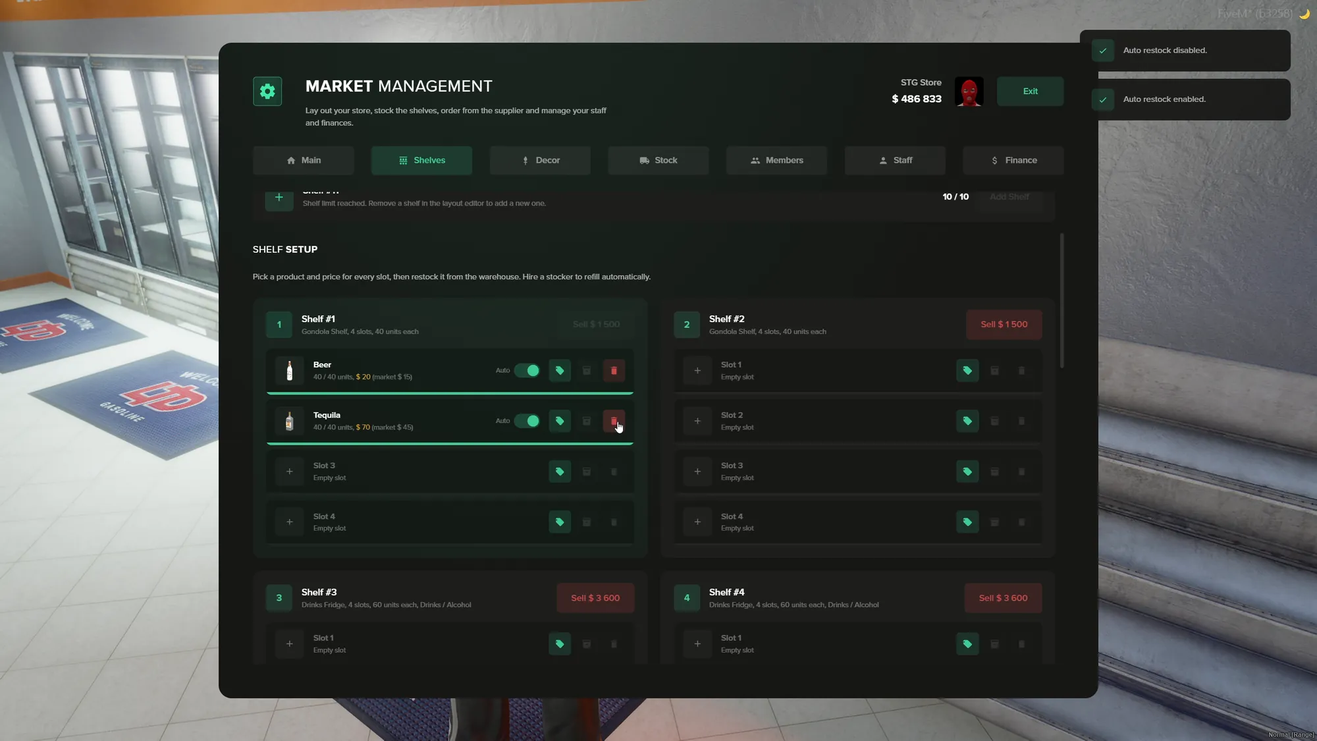Click price tag icon for Shelf #4 Slot 1
Image resolution: width=1317 pixels, height=741 pixels.
click(x=967, y=644)
